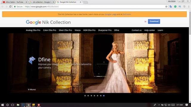Open Task View on the taskbar

(13, 105)
